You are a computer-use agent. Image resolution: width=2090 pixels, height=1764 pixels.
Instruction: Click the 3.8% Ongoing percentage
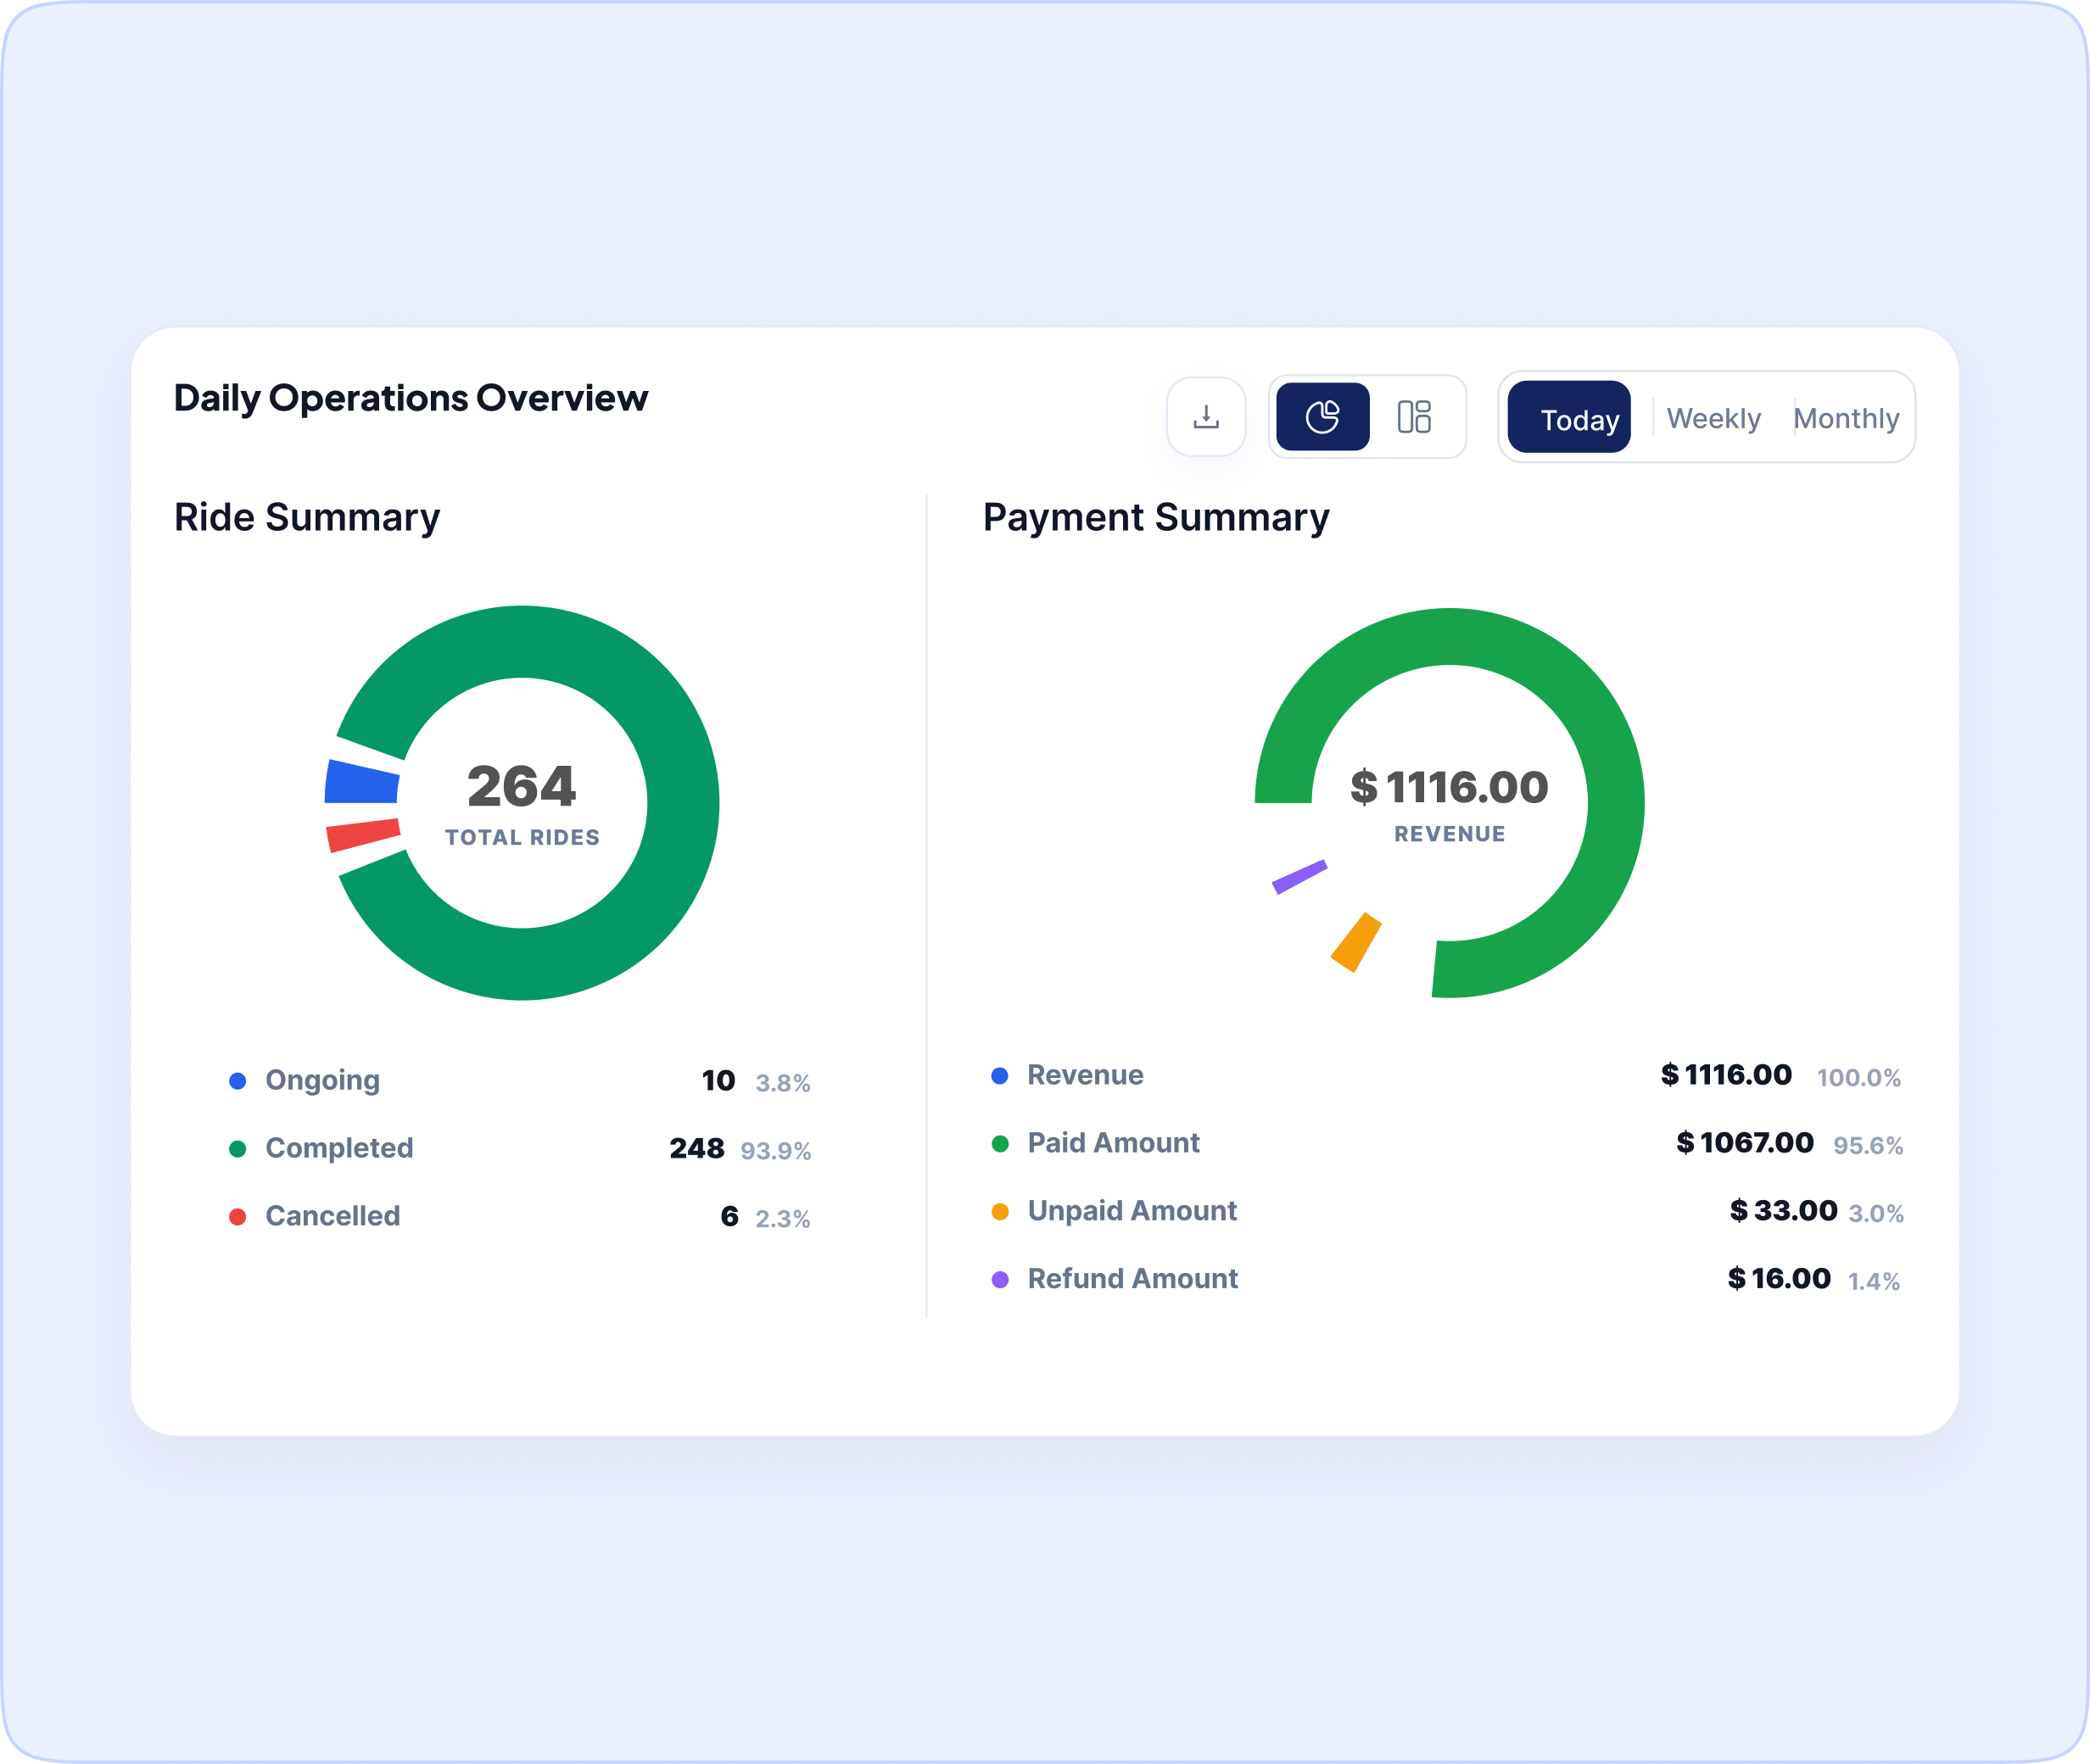click(783, 1083)
